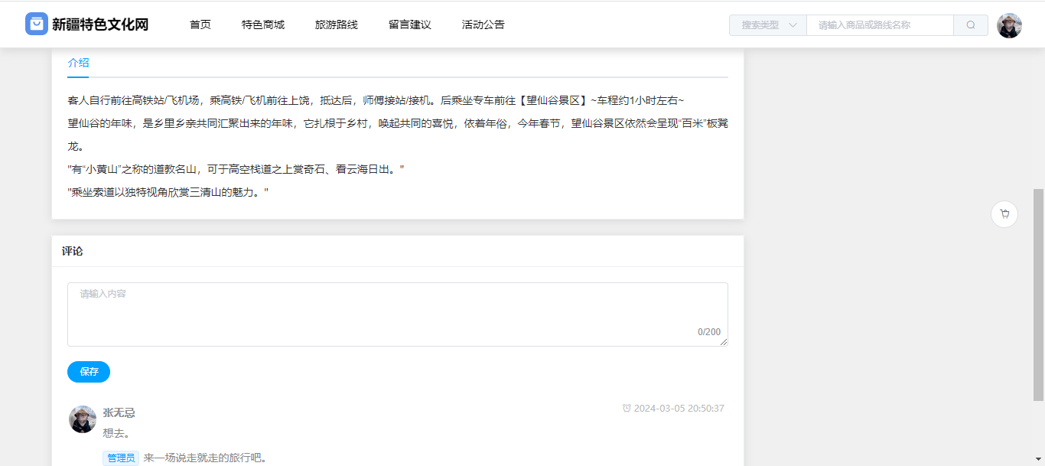Click timestamp 2024-03-05 20:50:37

[679, 409]
